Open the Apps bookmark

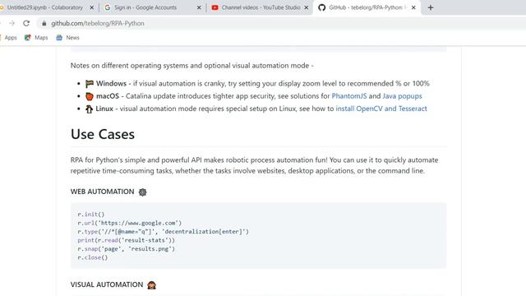[x=10, y=38]
